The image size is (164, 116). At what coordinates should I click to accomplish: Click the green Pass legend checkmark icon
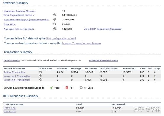coord(51,88)
